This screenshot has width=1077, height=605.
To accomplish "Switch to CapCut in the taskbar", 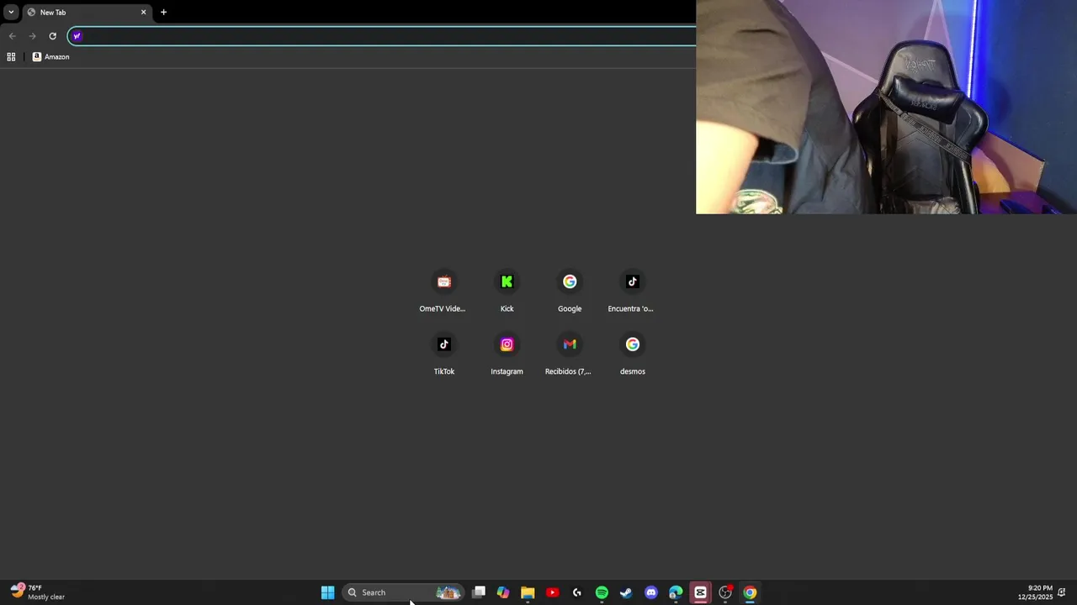I will pyautogui.click(x=700, y=592).
